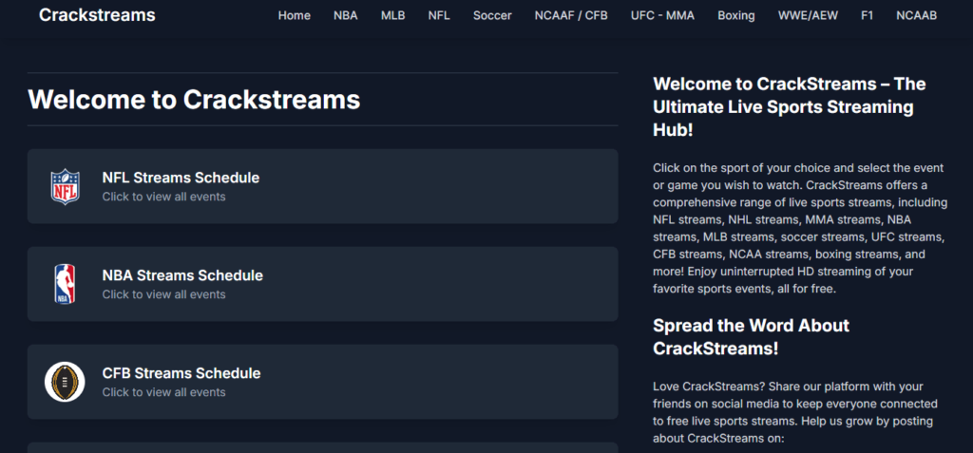Screen dimensions: 973x453
Task: Click the Ultimate Live Sports Streaming Hub heading
Action: [x=790, y=106]
